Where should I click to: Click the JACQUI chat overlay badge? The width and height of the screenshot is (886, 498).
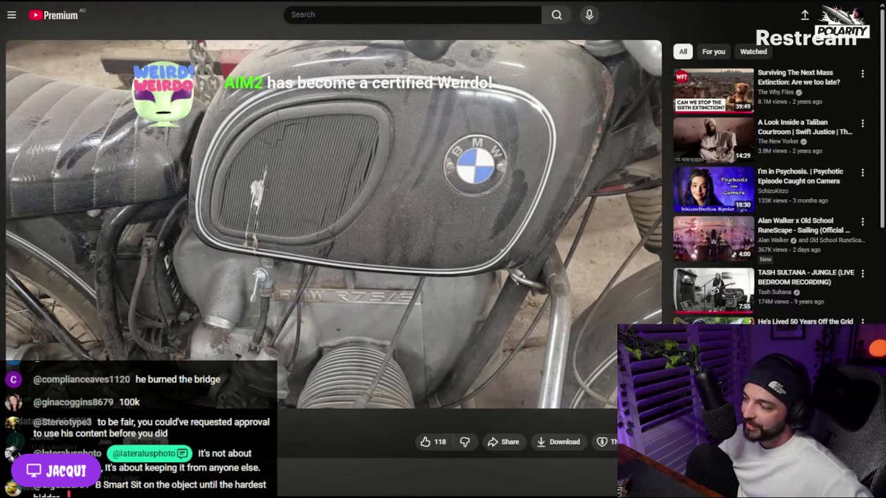point(56,471)
